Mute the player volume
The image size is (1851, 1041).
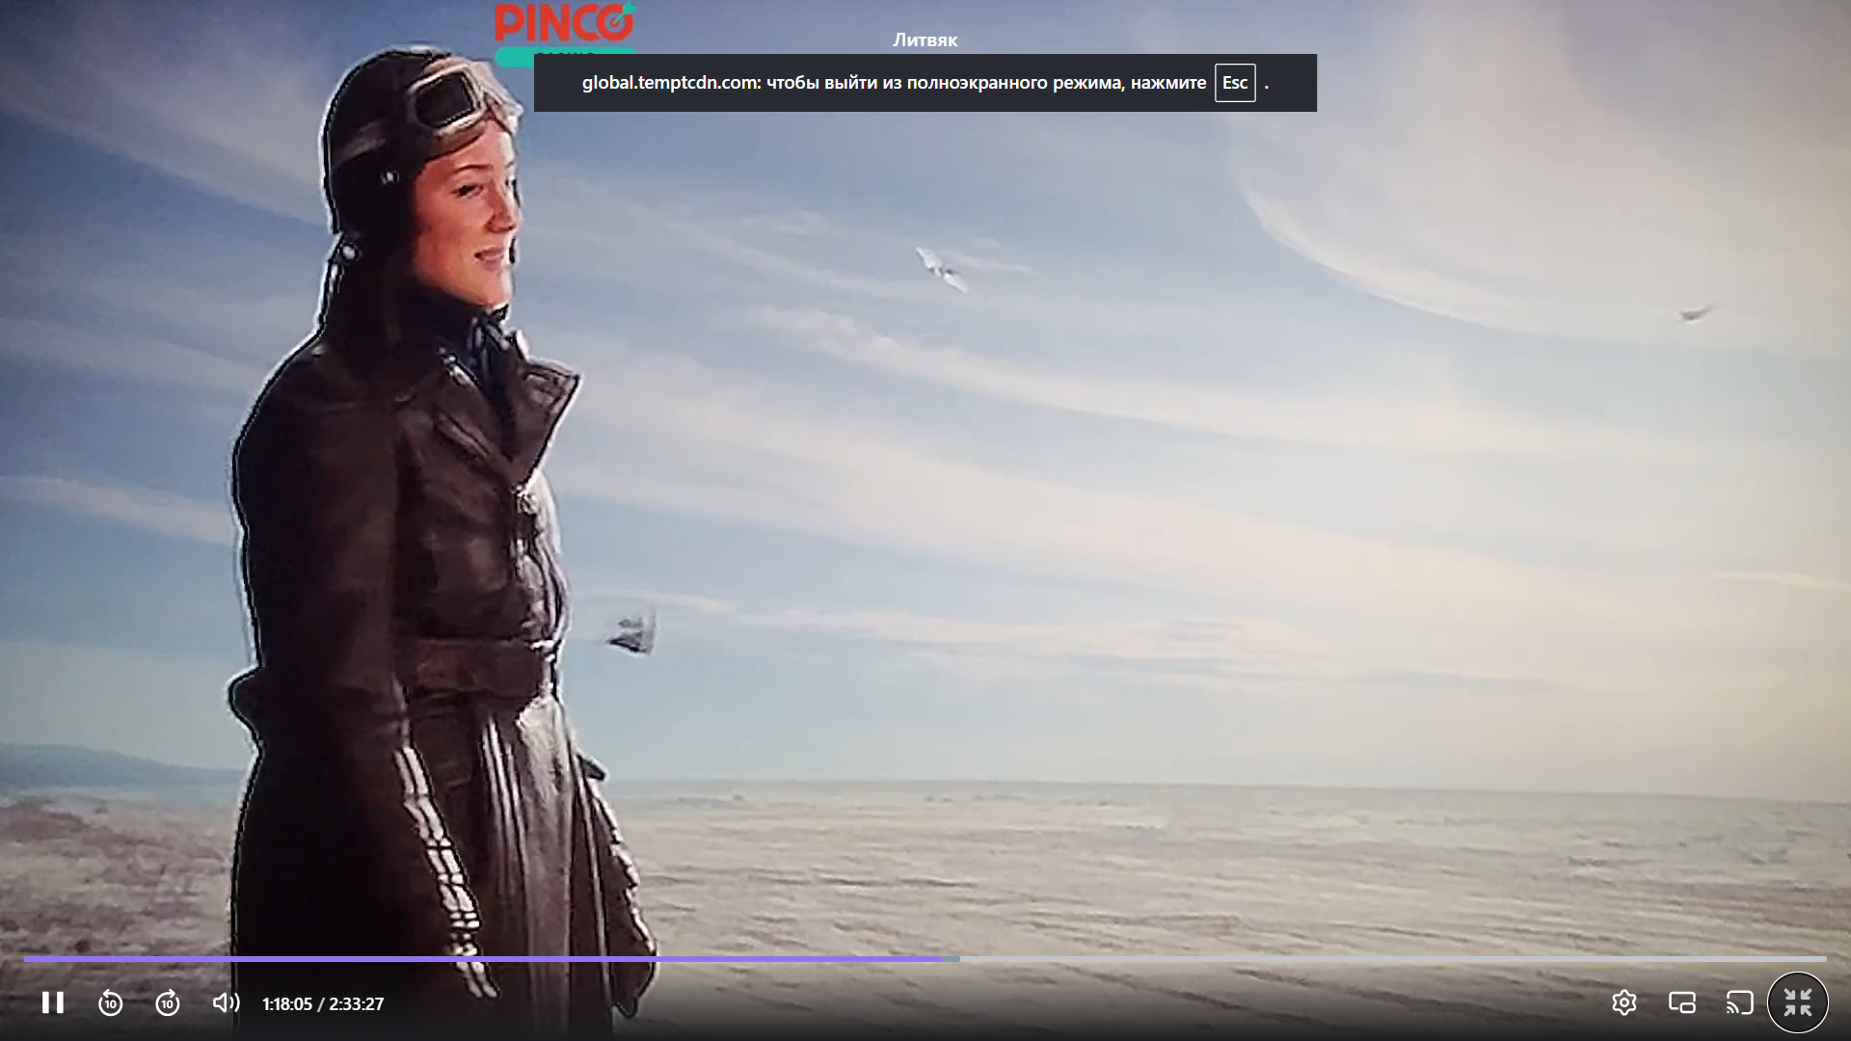coord(226,1003)
